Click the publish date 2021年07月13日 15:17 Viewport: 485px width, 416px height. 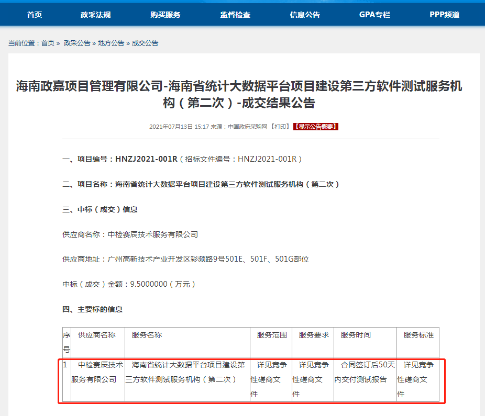[x=179, y=127]
